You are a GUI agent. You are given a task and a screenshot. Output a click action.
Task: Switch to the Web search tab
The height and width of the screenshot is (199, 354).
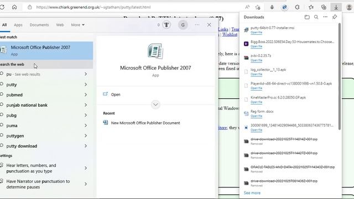pos(60,25)
